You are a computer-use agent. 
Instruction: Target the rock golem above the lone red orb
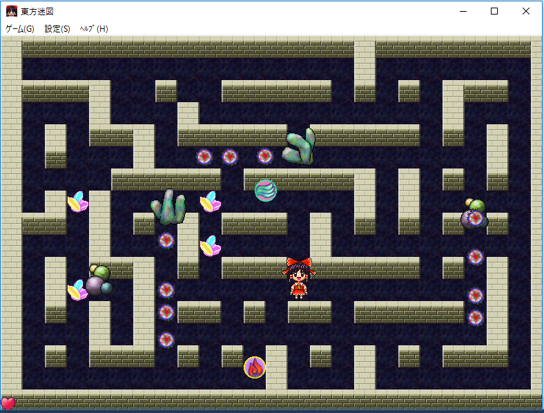(168, 206)
